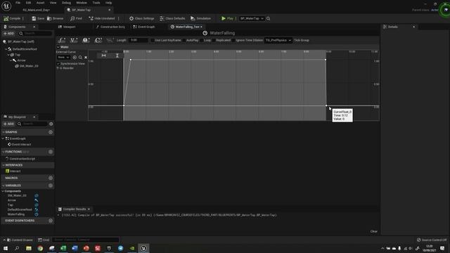Open Compile options three-dot menu
450x253 pixels.
pyautogui.click(x=23, y=18)
